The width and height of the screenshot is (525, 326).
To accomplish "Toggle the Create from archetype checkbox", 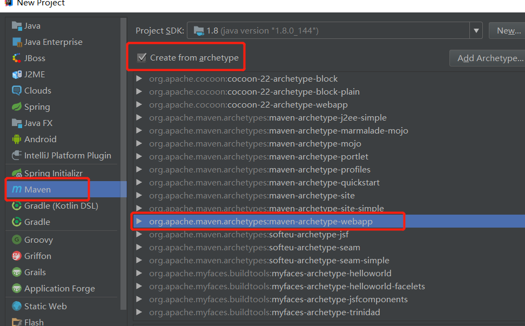I will tap(142, 58).
